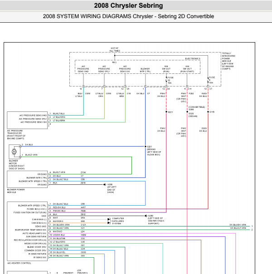The image size is (272, 274).
Task: Click "DK BLU/YEL" wire label at pin 15
Action: 59,252
